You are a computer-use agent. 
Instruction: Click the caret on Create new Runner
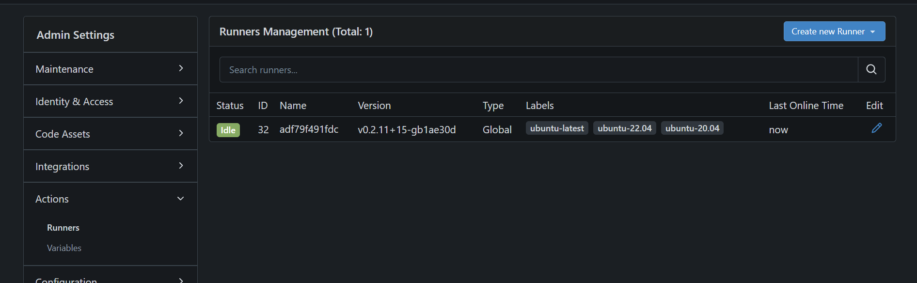tap(873, 32)
